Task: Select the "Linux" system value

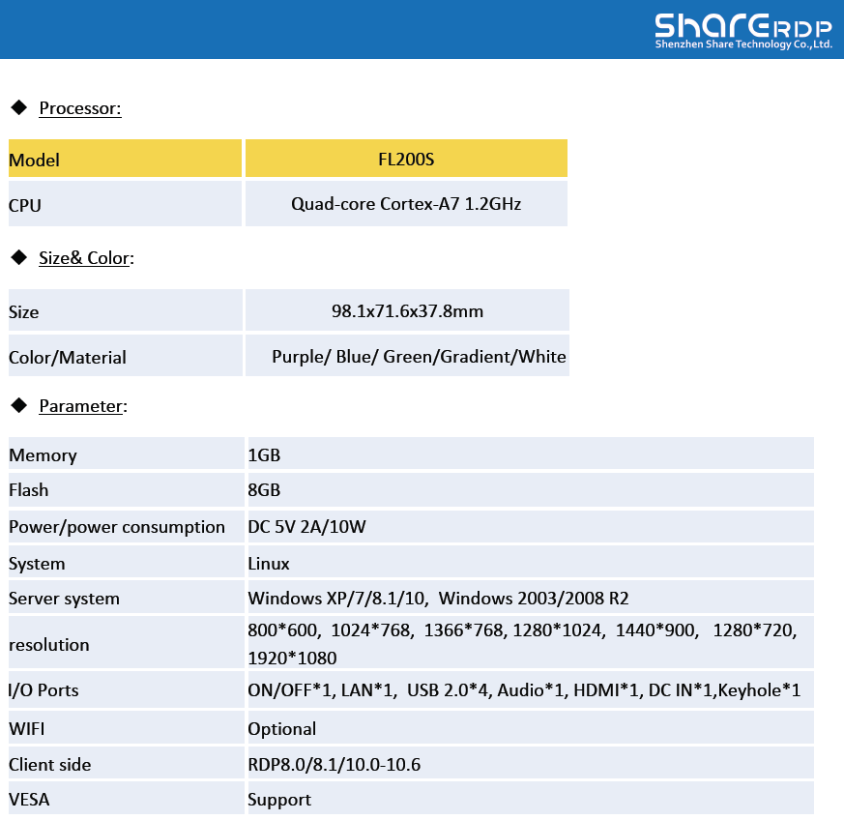Action: coord(269,564)
